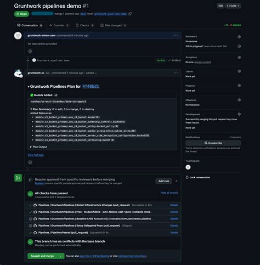Screen dimensions: 260x265
Task: Open View full logs link
Action: click(36, 155)
